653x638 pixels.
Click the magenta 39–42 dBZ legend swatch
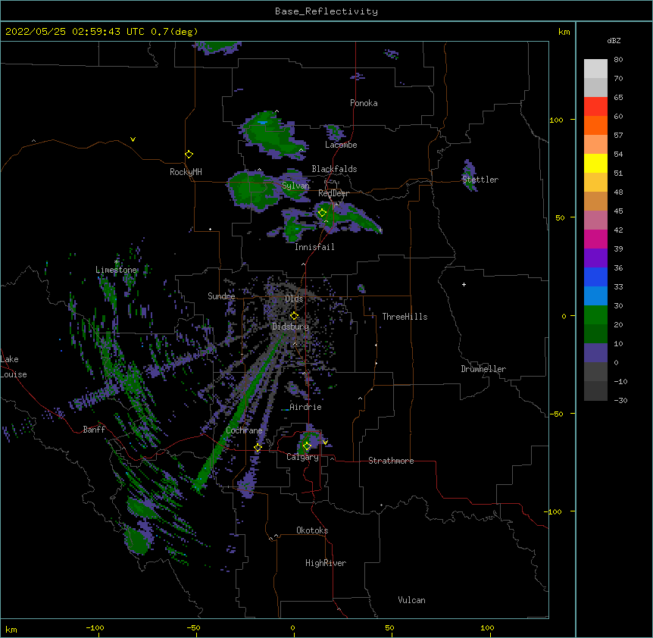[595, 239]
